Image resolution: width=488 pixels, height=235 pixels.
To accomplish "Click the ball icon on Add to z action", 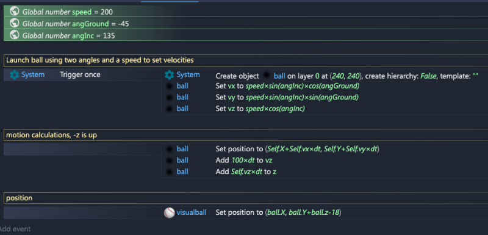I will point(170,172).
